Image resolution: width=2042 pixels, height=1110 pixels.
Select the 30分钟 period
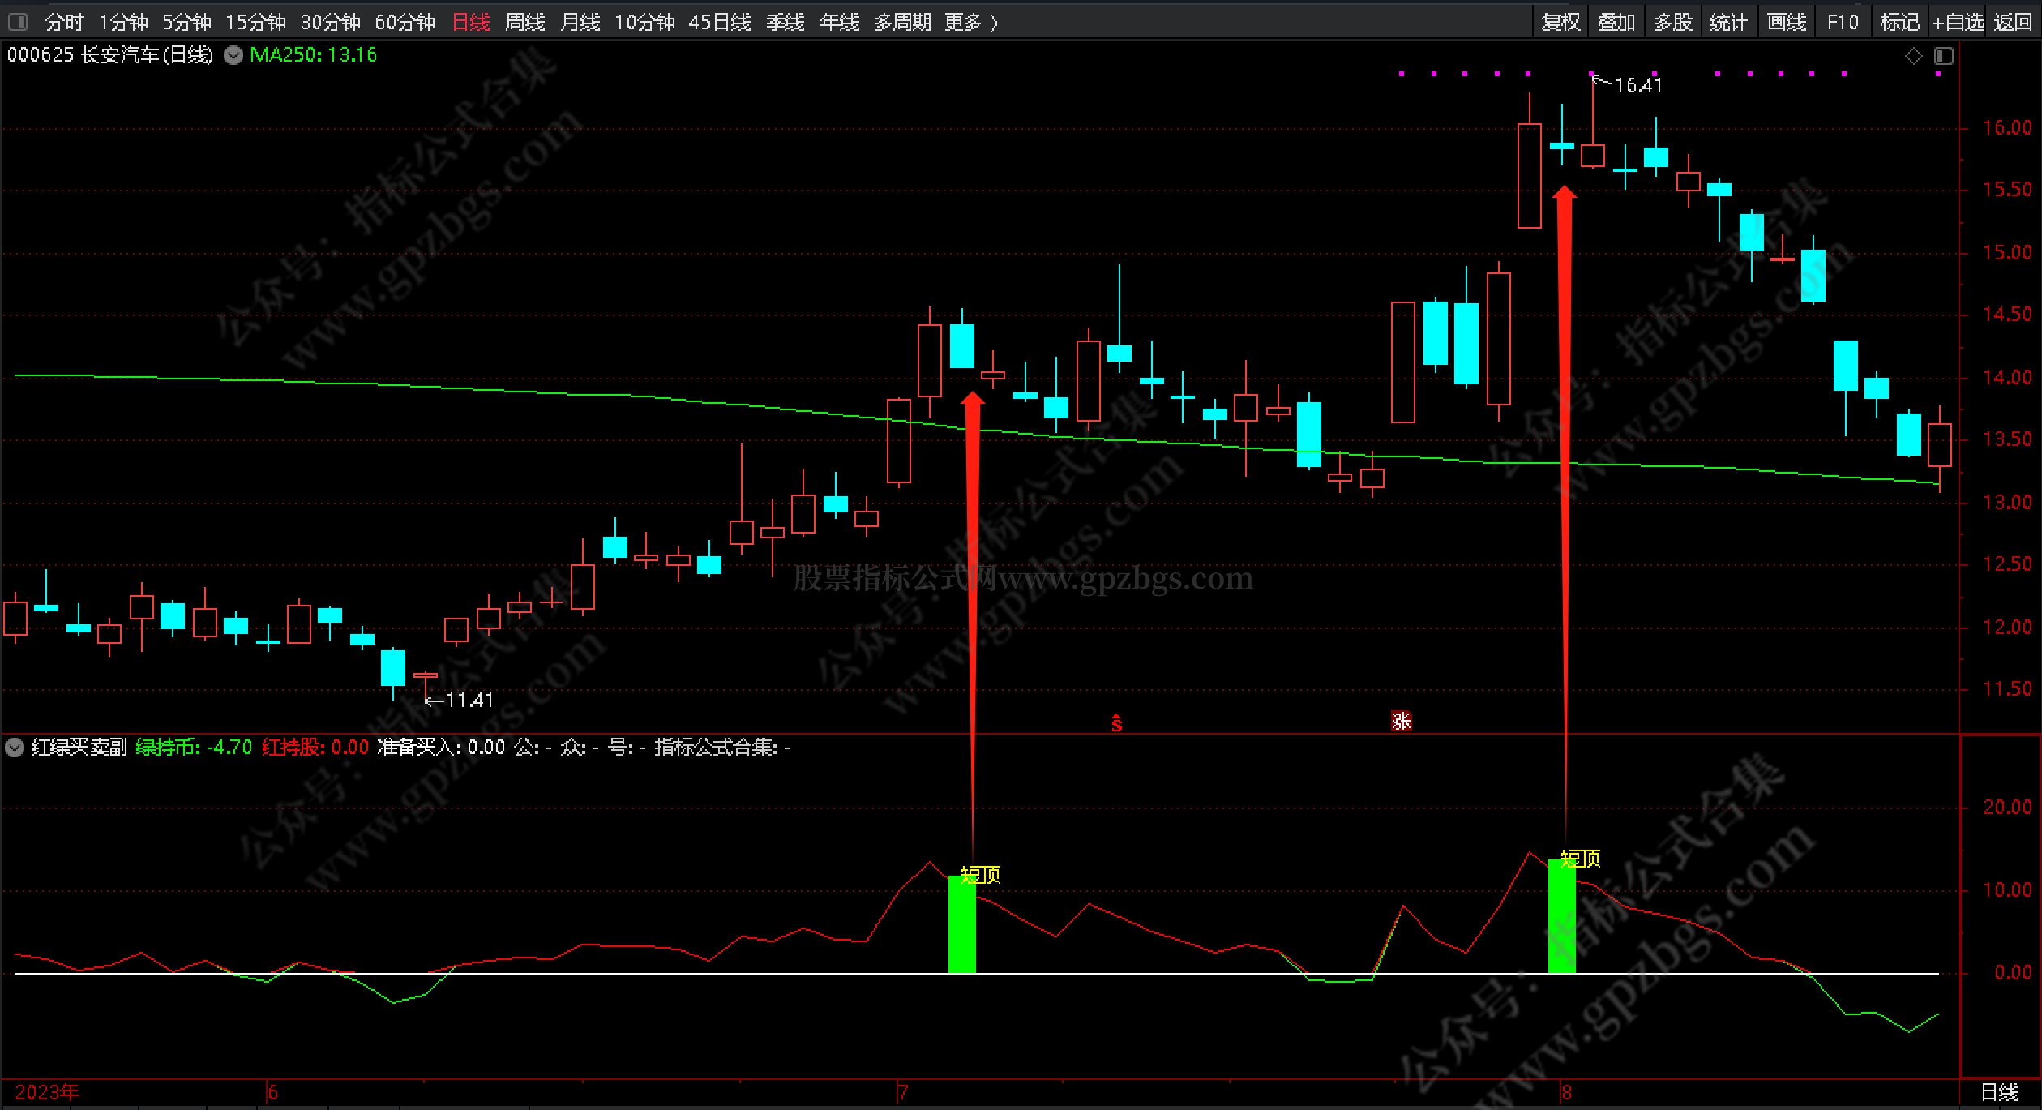tap(330, 22)
